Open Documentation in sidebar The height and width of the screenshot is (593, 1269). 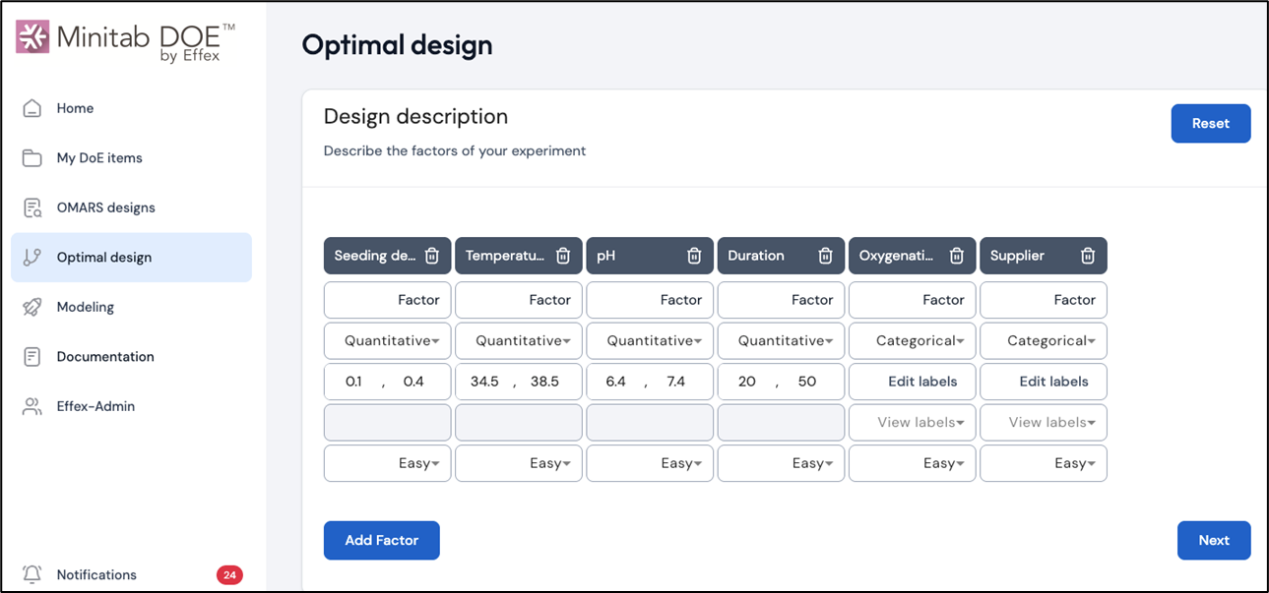click(x=131, y=356)
